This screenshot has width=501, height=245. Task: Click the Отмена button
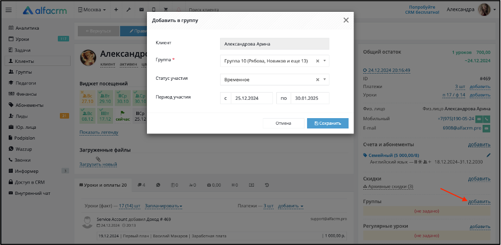click(284, 123)
